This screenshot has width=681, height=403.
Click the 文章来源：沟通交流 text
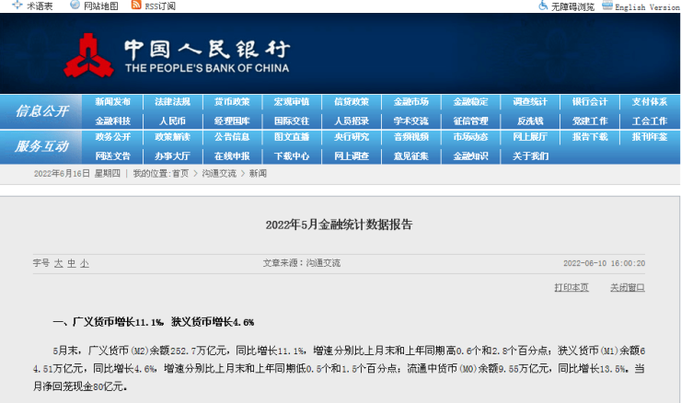302,263
